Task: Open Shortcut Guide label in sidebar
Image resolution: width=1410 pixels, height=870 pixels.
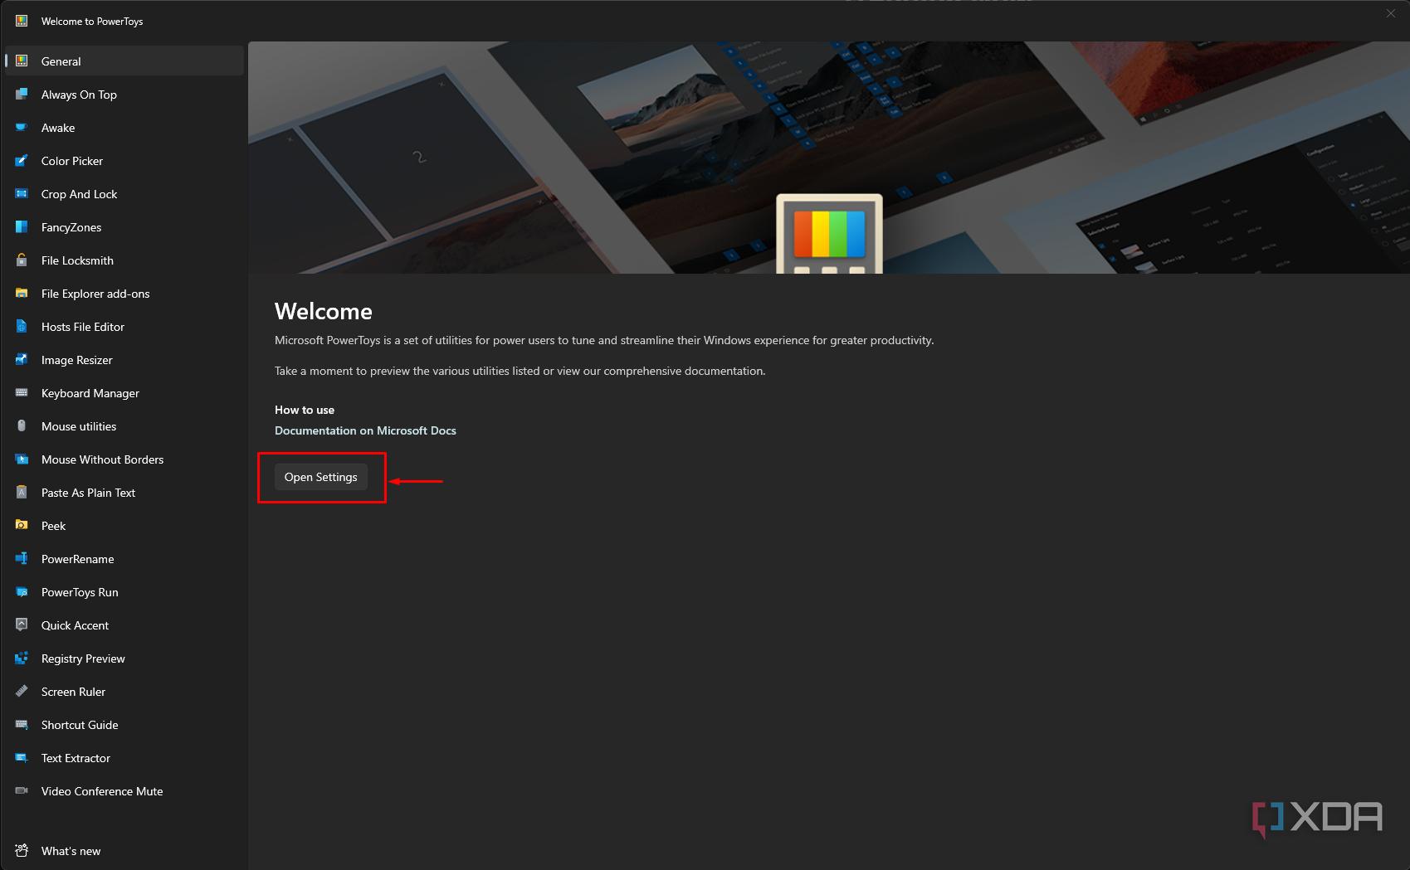Action: tap(80, 725)
